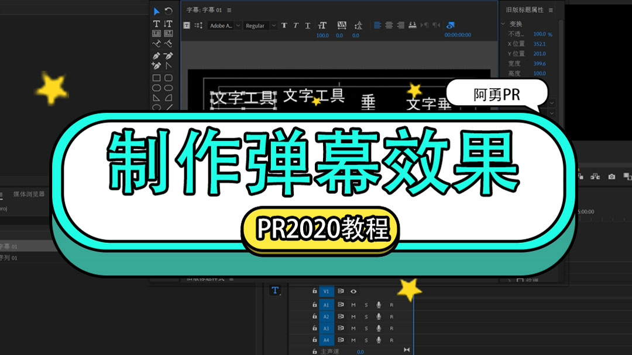This screenshot has width=632, height=355.
Task: Solo audio track A2
Action: point(366,316)
